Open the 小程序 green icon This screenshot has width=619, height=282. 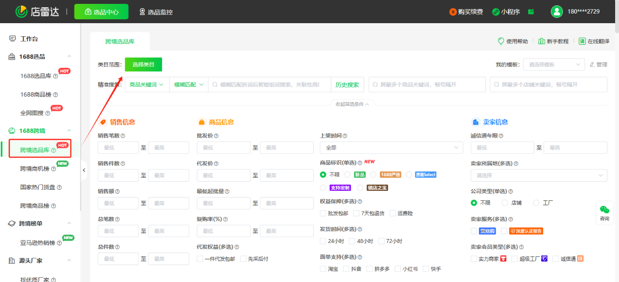coord(496,12)
